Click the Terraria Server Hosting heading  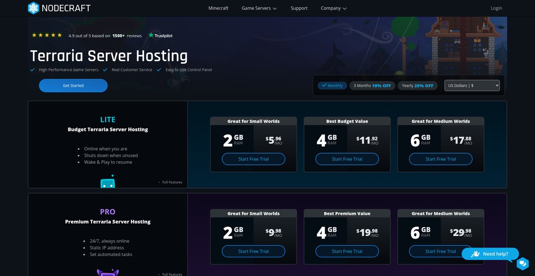click(x=109, y=56)
